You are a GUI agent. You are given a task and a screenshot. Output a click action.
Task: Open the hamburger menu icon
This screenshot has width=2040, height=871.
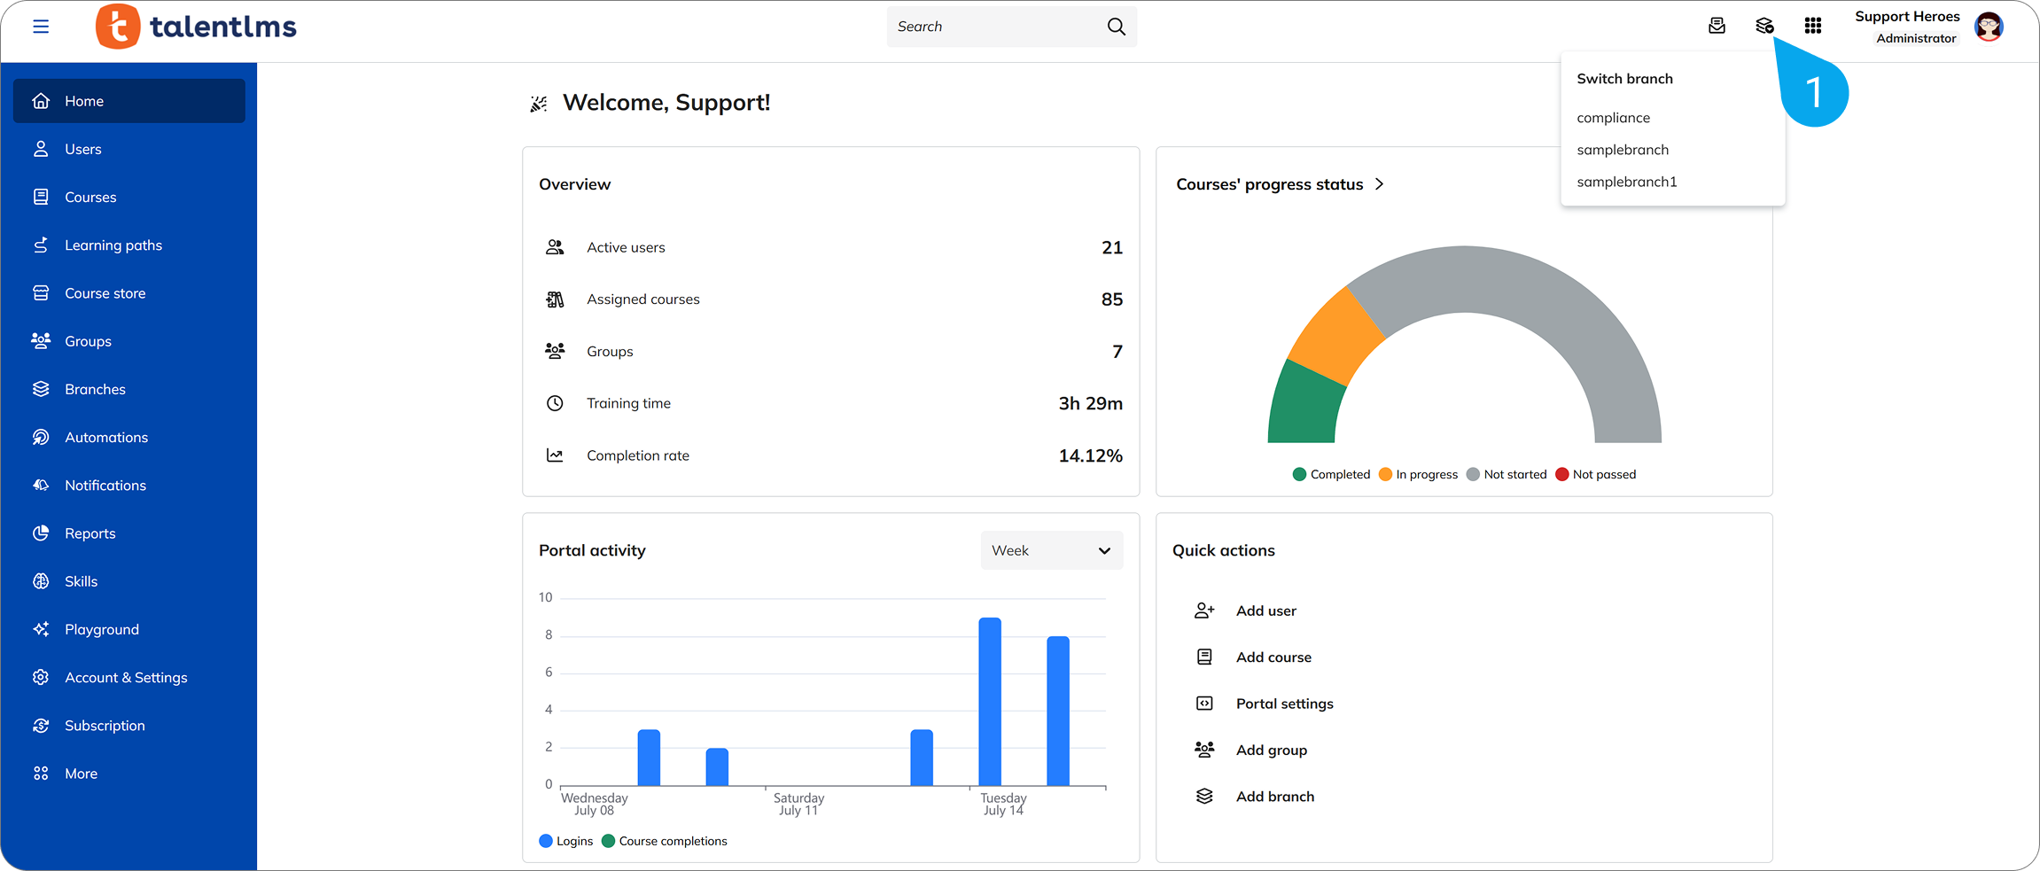(41, 27)
